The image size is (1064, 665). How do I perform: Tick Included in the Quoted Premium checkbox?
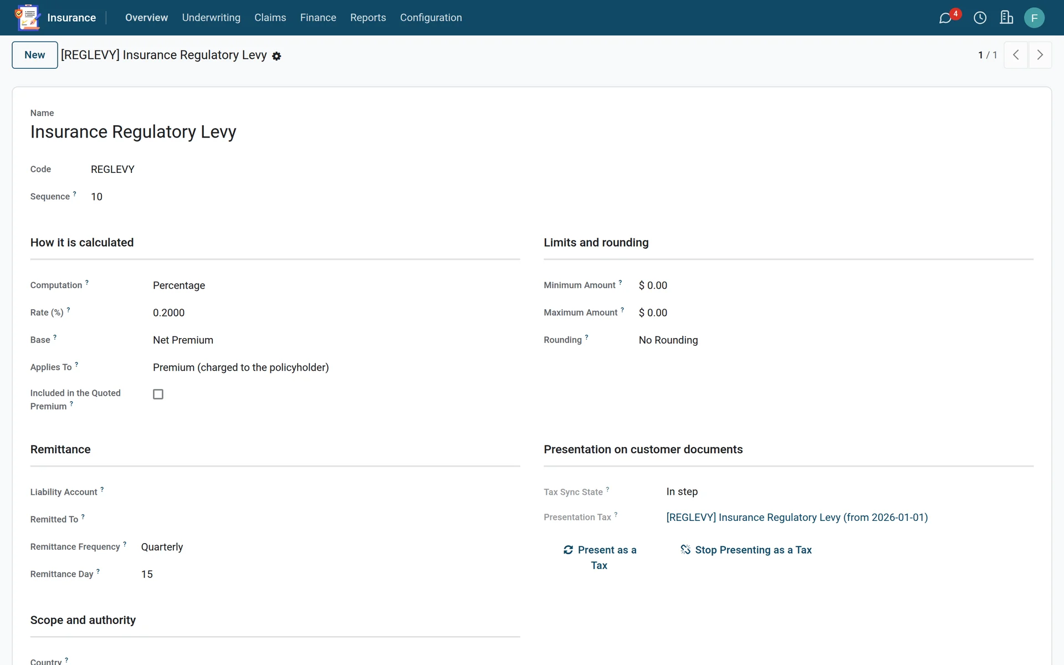pyautogui.click(x=158, y=394)
